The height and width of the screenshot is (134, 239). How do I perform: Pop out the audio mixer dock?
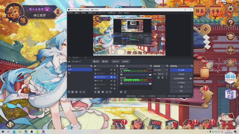pos(151,66)
